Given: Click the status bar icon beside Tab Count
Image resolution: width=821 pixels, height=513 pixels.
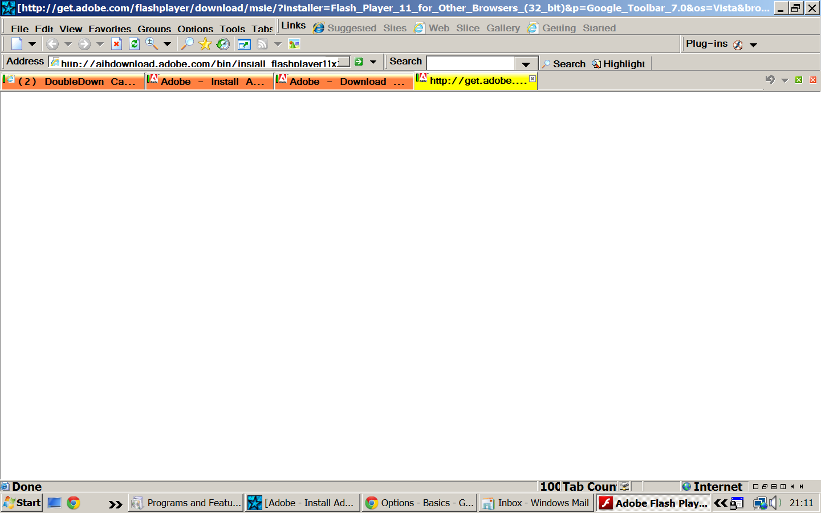Looking at the screenshot, I should [624, 486].
